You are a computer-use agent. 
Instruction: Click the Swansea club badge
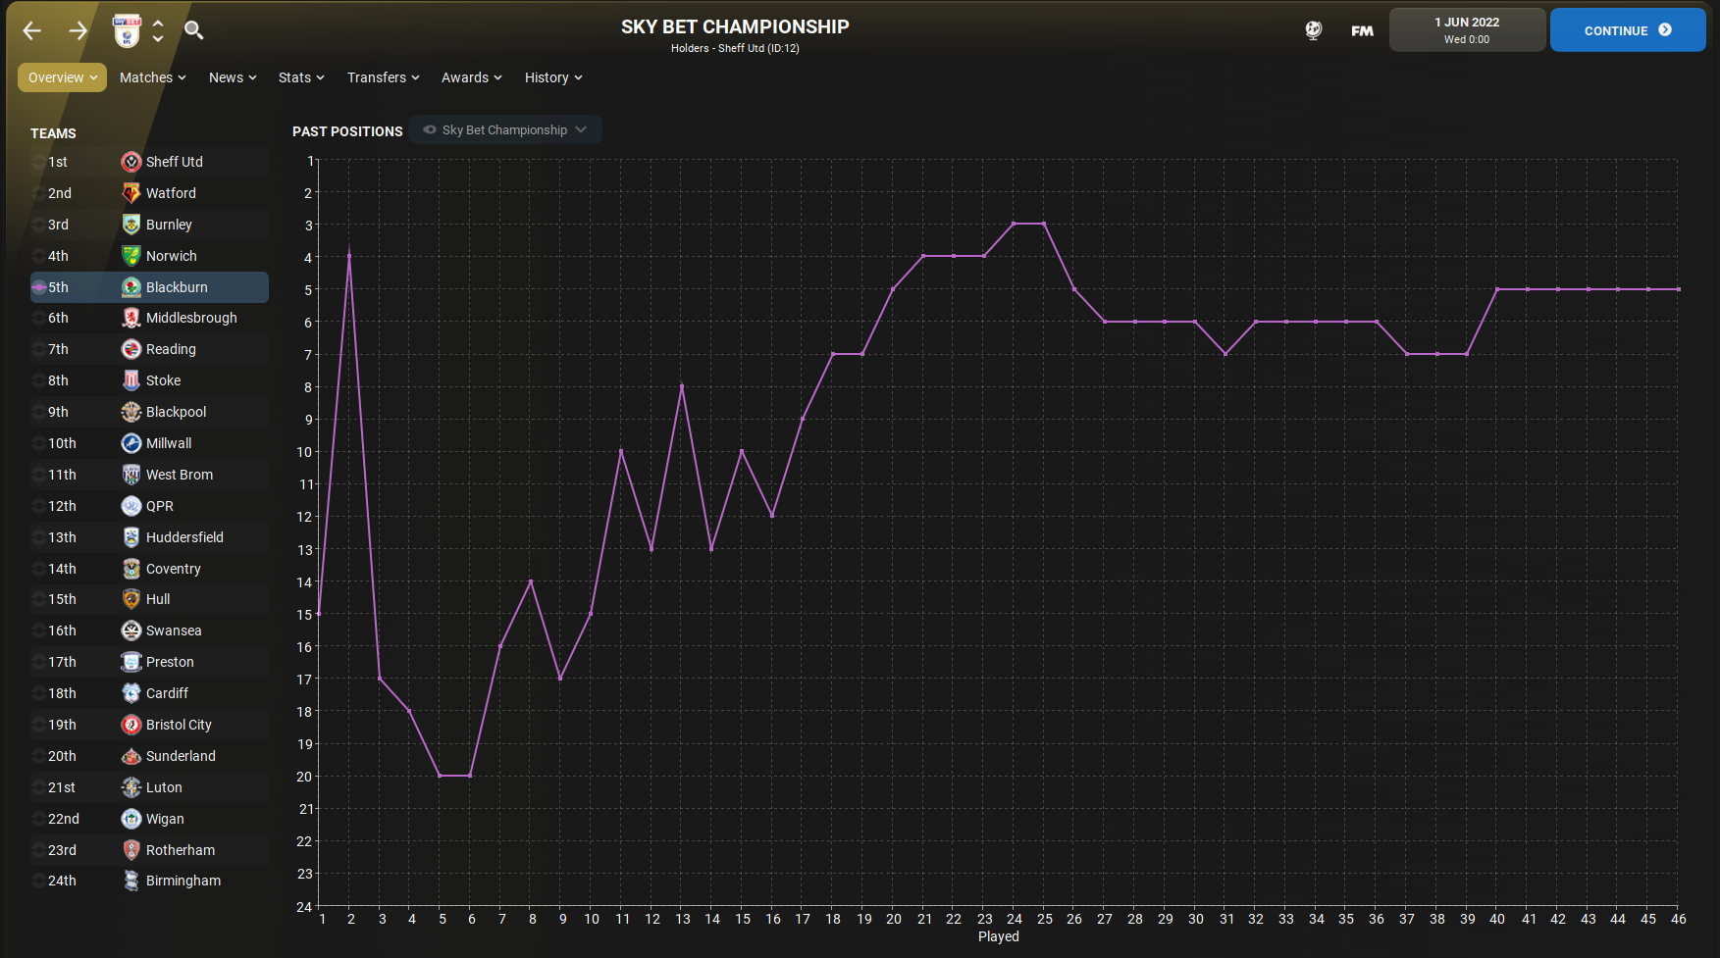pyautogui.click(x=131, y=630)
